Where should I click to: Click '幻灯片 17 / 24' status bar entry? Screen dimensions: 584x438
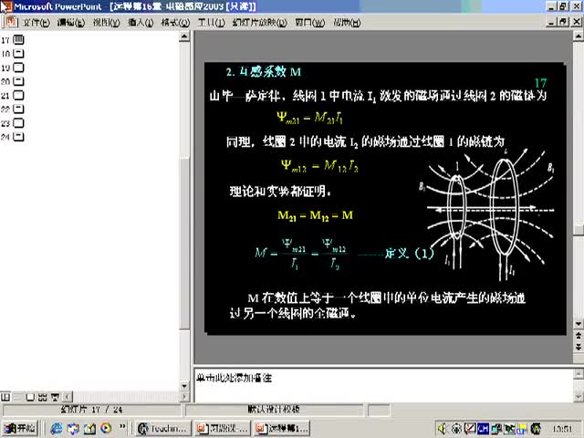(x=91, y=410)
